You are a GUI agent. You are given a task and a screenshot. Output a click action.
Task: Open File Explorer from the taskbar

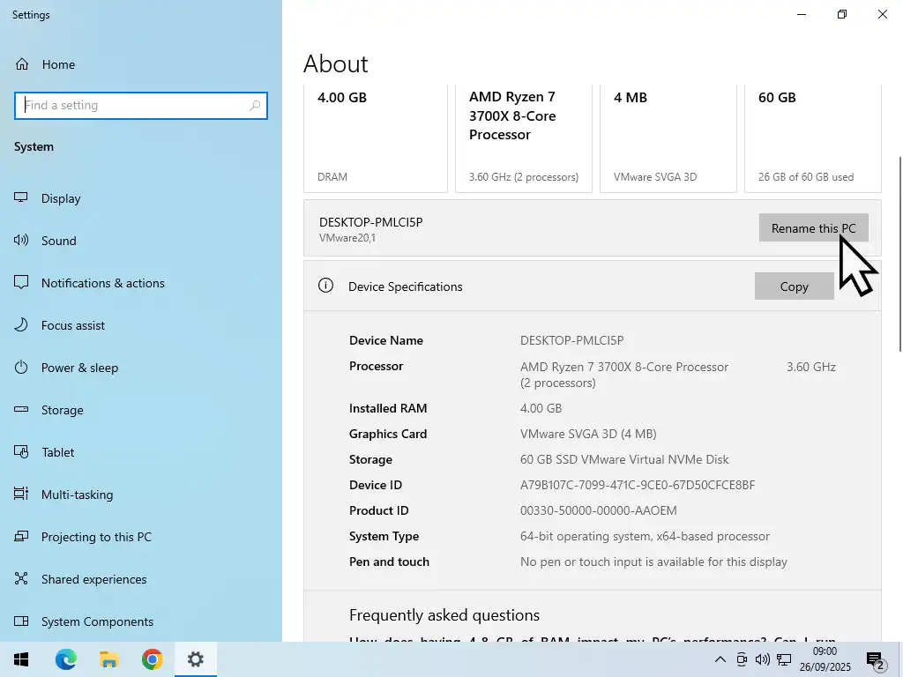click(108, 659)
